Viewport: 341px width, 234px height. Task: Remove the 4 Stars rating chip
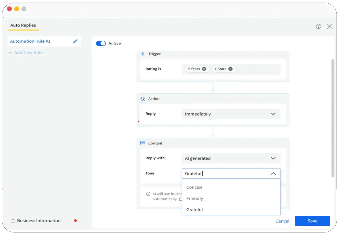230,69
